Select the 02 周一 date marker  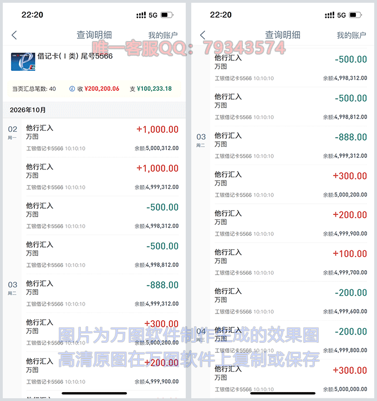pyautogui.click(x=12, y=132)
